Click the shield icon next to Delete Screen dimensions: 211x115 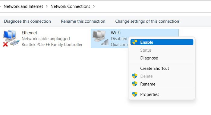[134, 76]
